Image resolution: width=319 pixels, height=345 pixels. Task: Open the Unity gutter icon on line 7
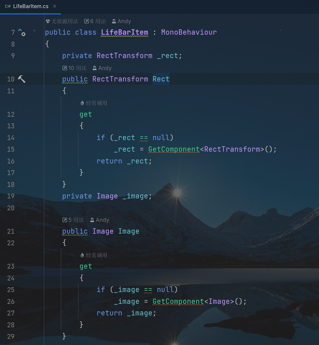click(22, 33)
